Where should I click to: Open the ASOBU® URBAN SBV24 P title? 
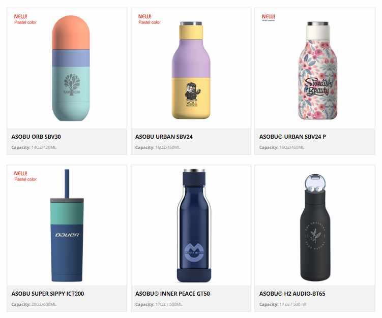292,137
